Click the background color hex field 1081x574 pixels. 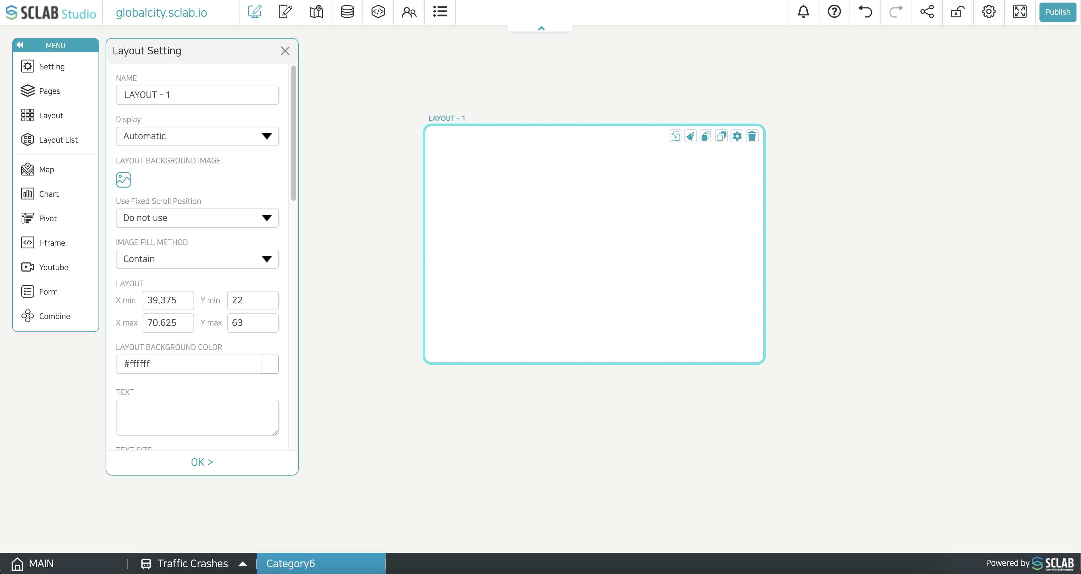click(188, 364)
